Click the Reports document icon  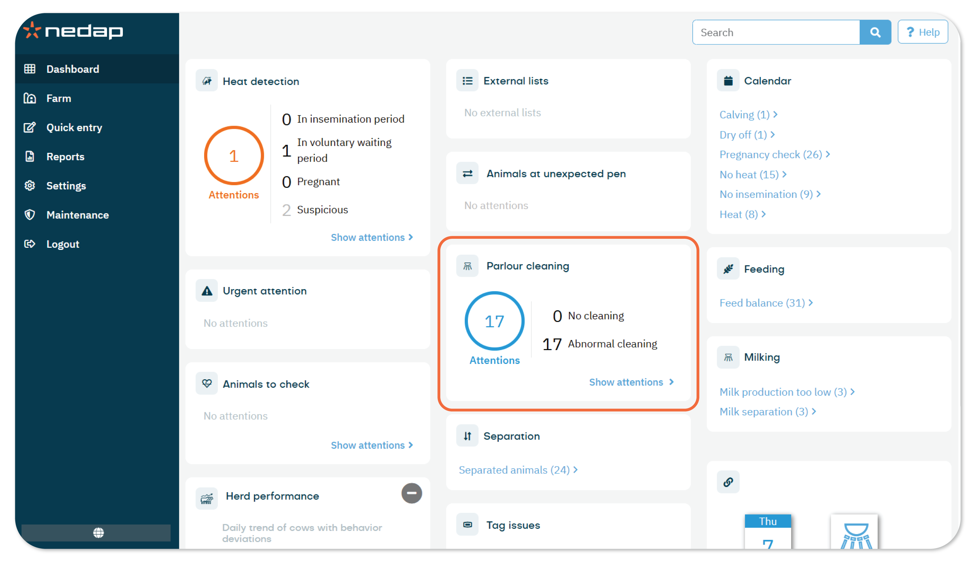30,156
